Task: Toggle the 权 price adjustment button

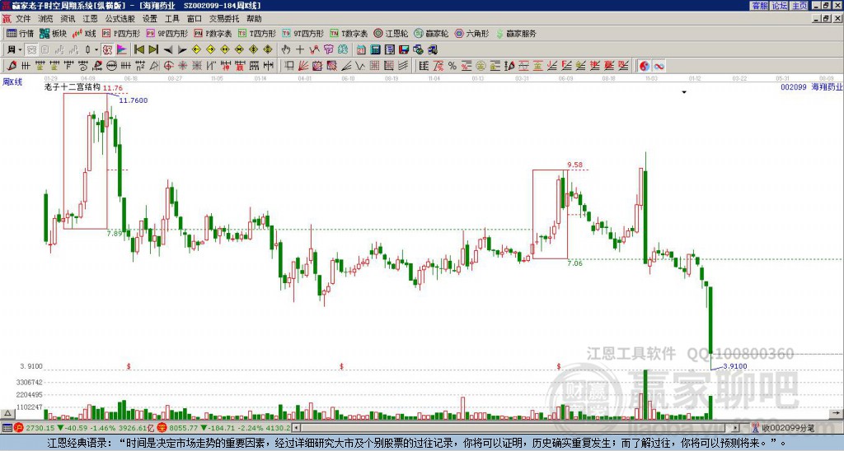Action: click(107, 50)
